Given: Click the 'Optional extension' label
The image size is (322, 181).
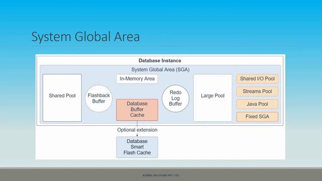Looking at the screenshot, I should 137,130.
